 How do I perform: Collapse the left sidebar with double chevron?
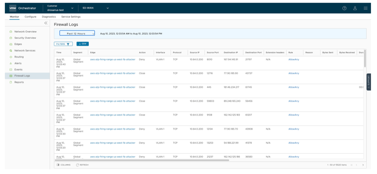pos(46,23)
